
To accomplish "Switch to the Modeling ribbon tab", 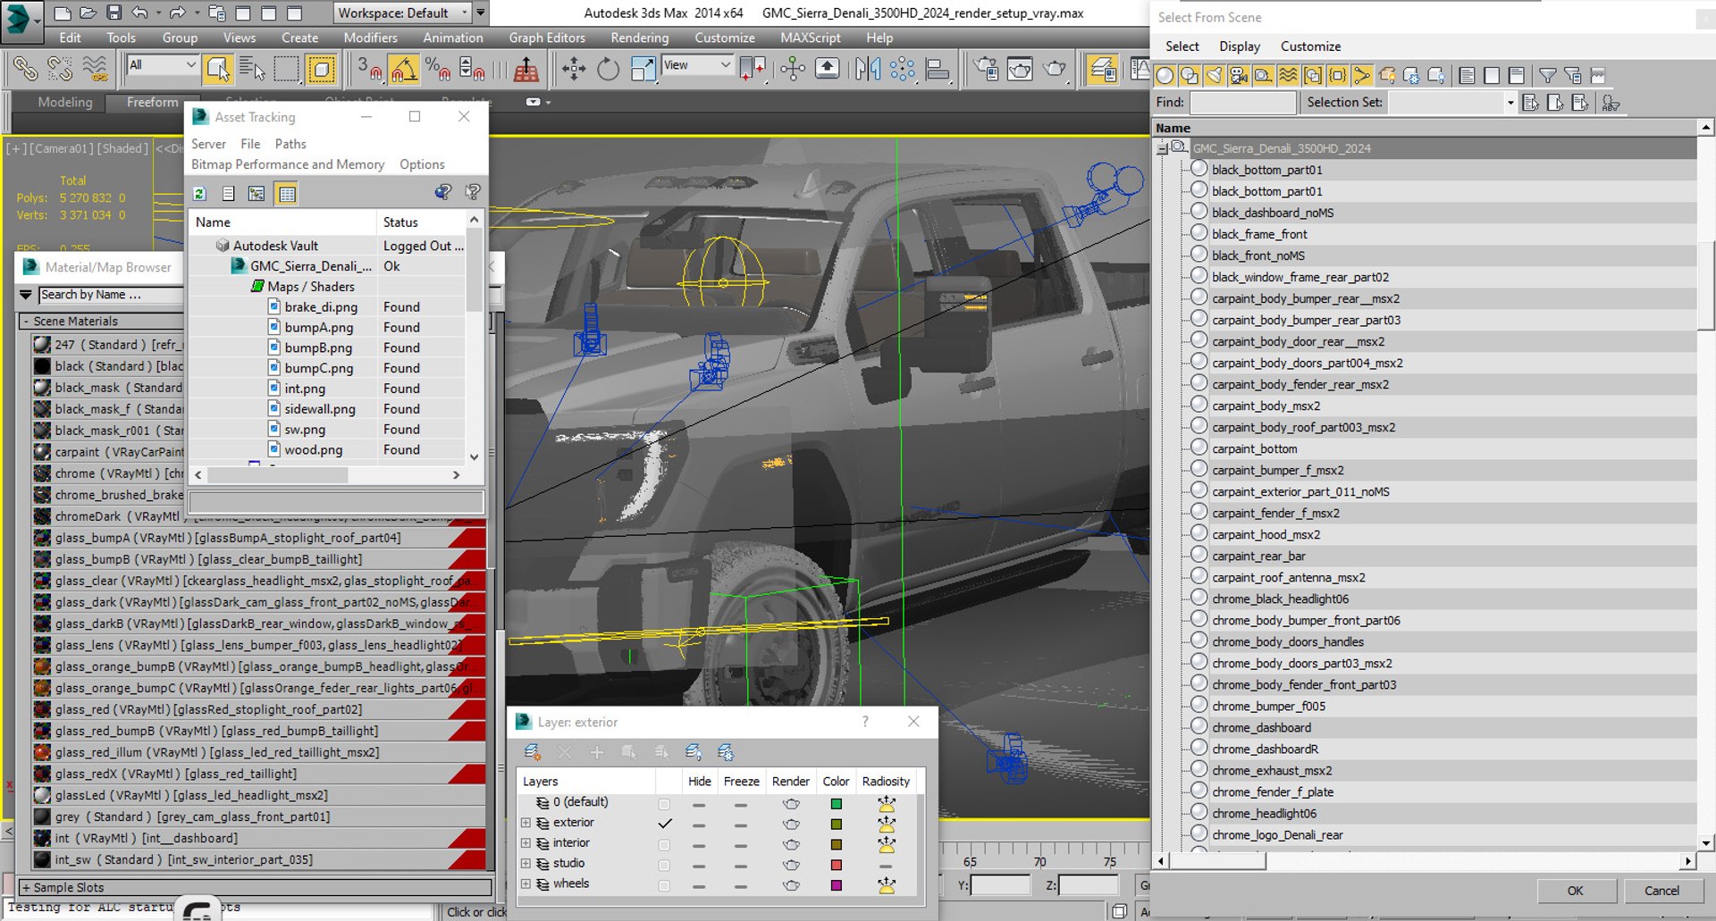I will pyautogui.click(x=64, y=102).
